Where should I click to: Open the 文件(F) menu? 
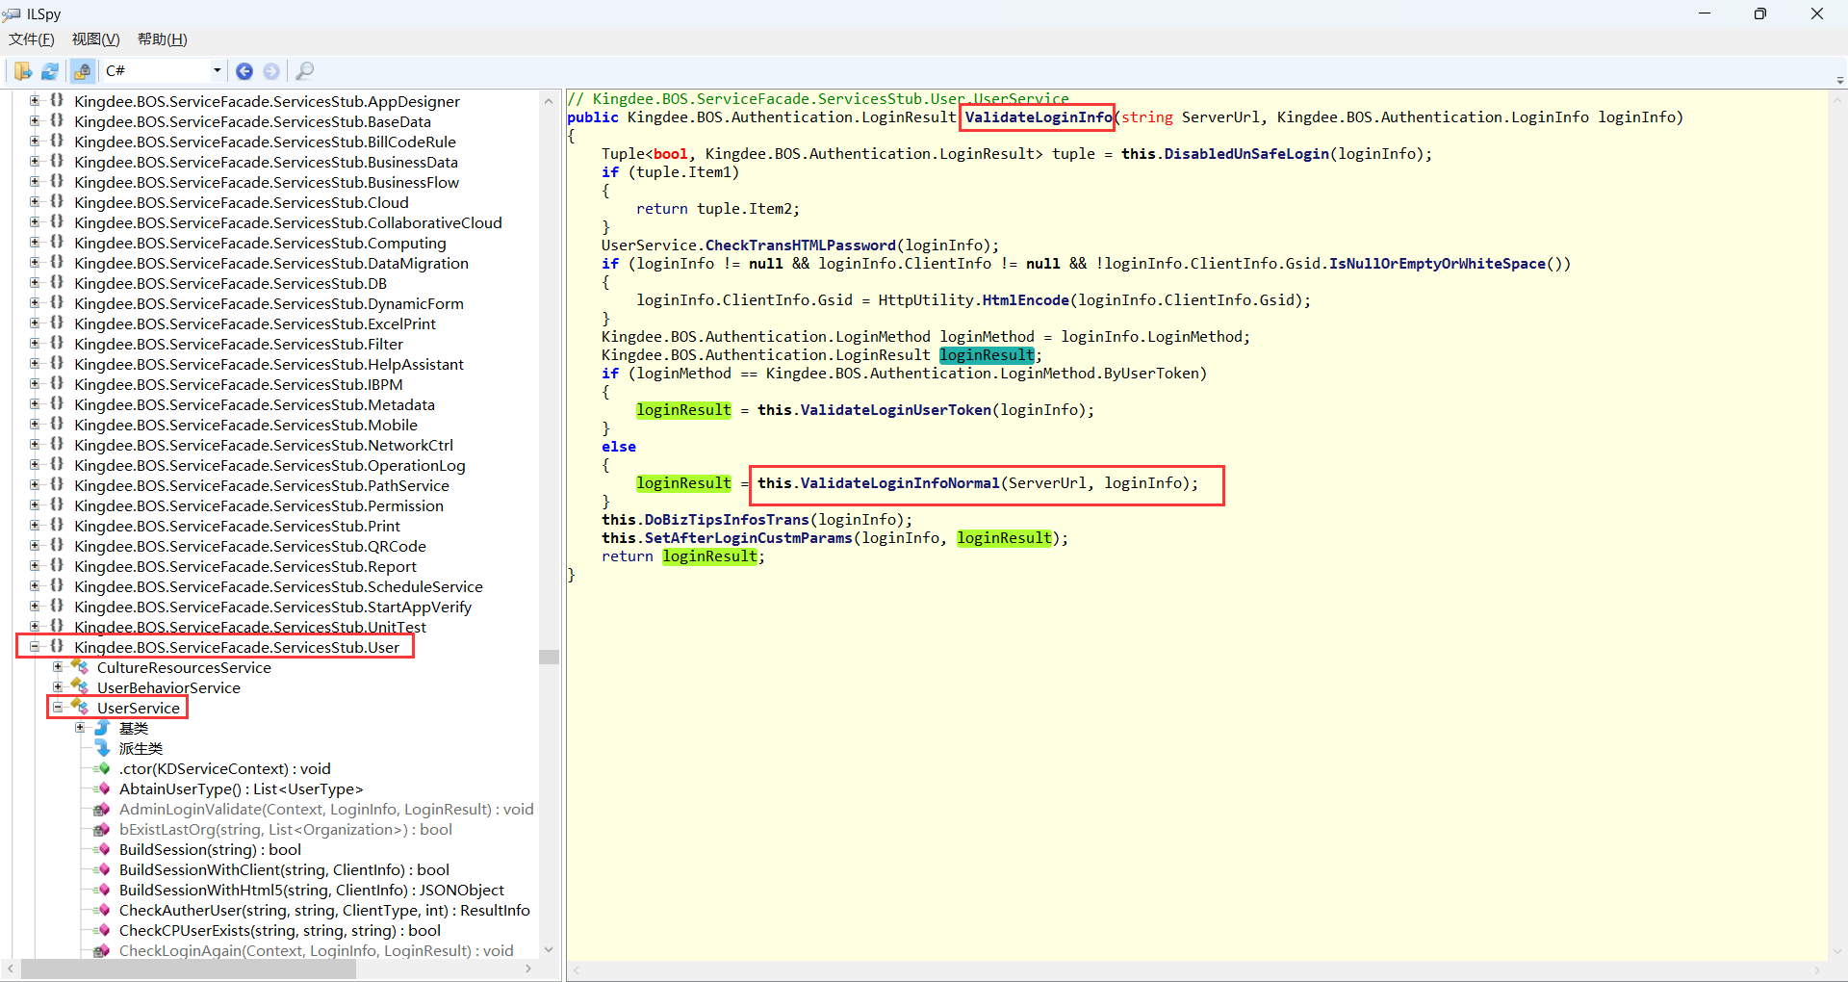click(x=32, y=39)
